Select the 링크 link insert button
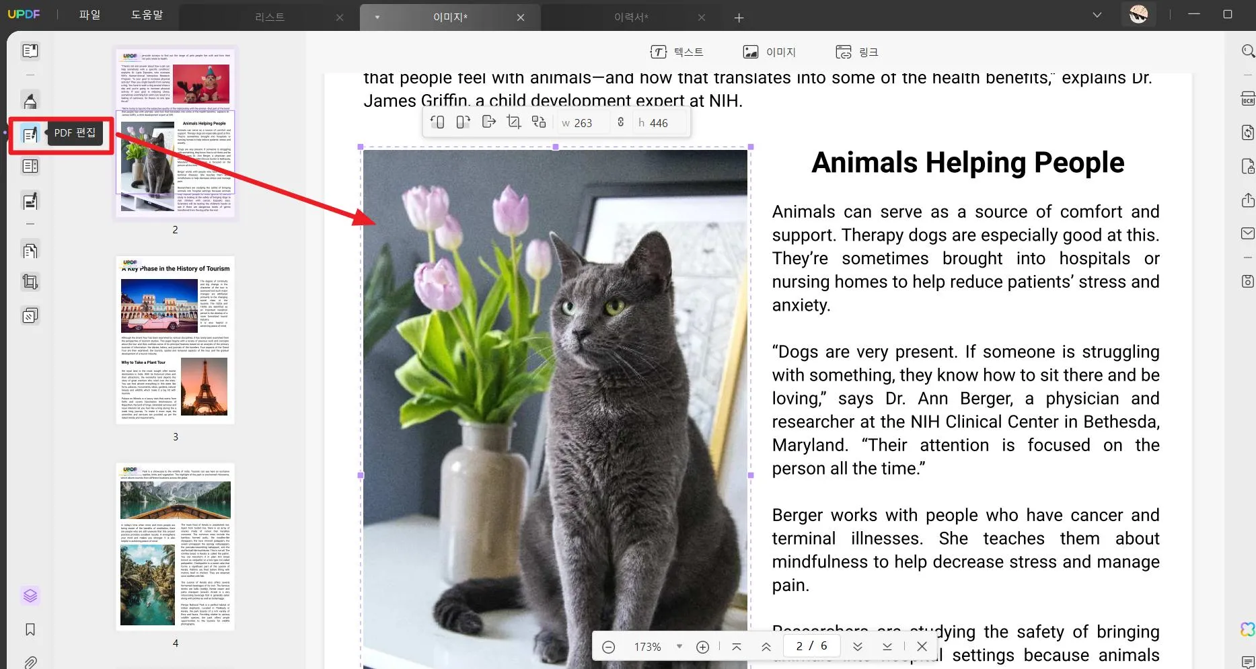Viewport: 1256px width, 669px height. [857, 52]
